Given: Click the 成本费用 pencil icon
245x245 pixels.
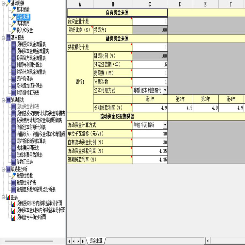Looking at the screenshot, I should pyautogui.click(x=14, y=24).
